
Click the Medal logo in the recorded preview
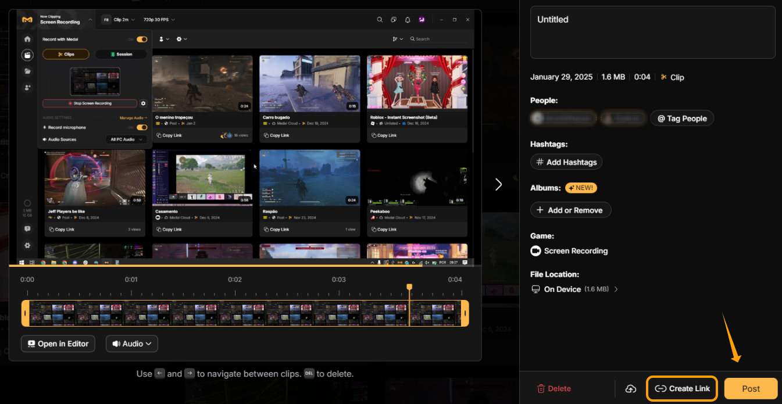27,20
